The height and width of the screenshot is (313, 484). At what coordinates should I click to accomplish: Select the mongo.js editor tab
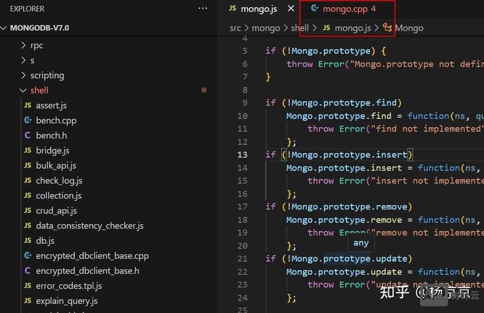259,9
